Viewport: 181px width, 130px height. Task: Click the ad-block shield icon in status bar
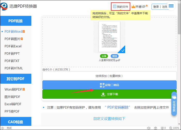click(163, 128)
